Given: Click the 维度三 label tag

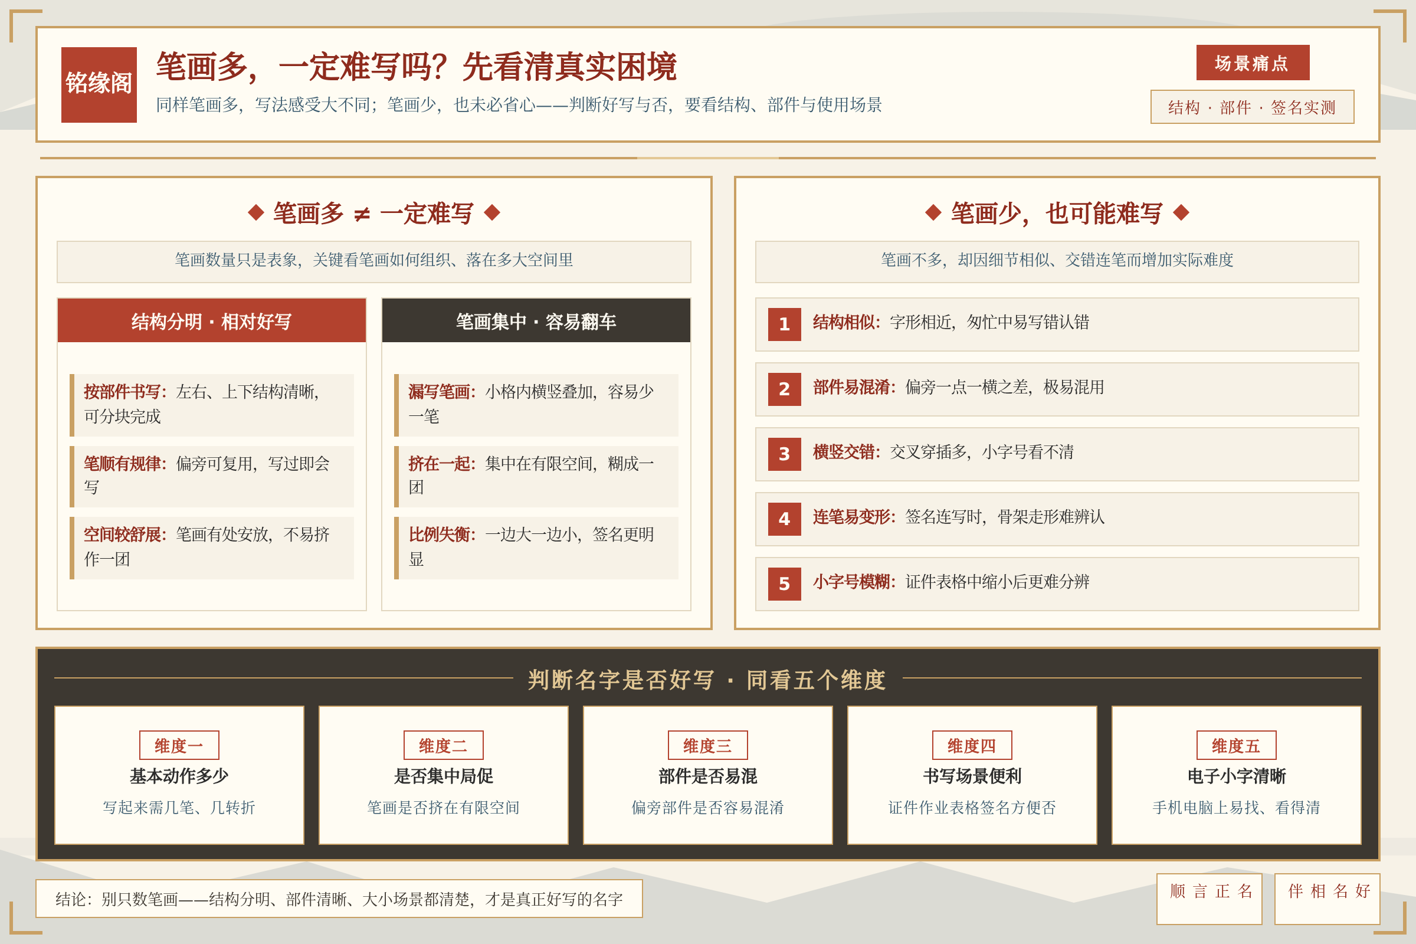Looking at the screenshot, I should tap(708, 745).
